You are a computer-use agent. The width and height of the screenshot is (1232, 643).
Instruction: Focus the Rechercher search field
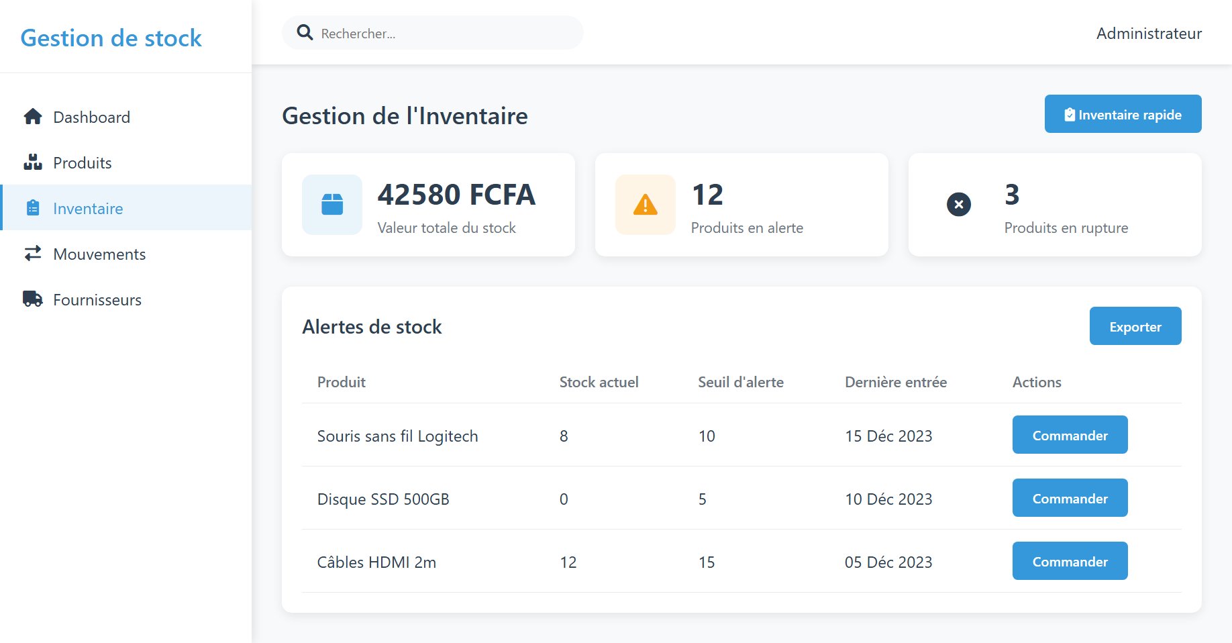[443, 34]
